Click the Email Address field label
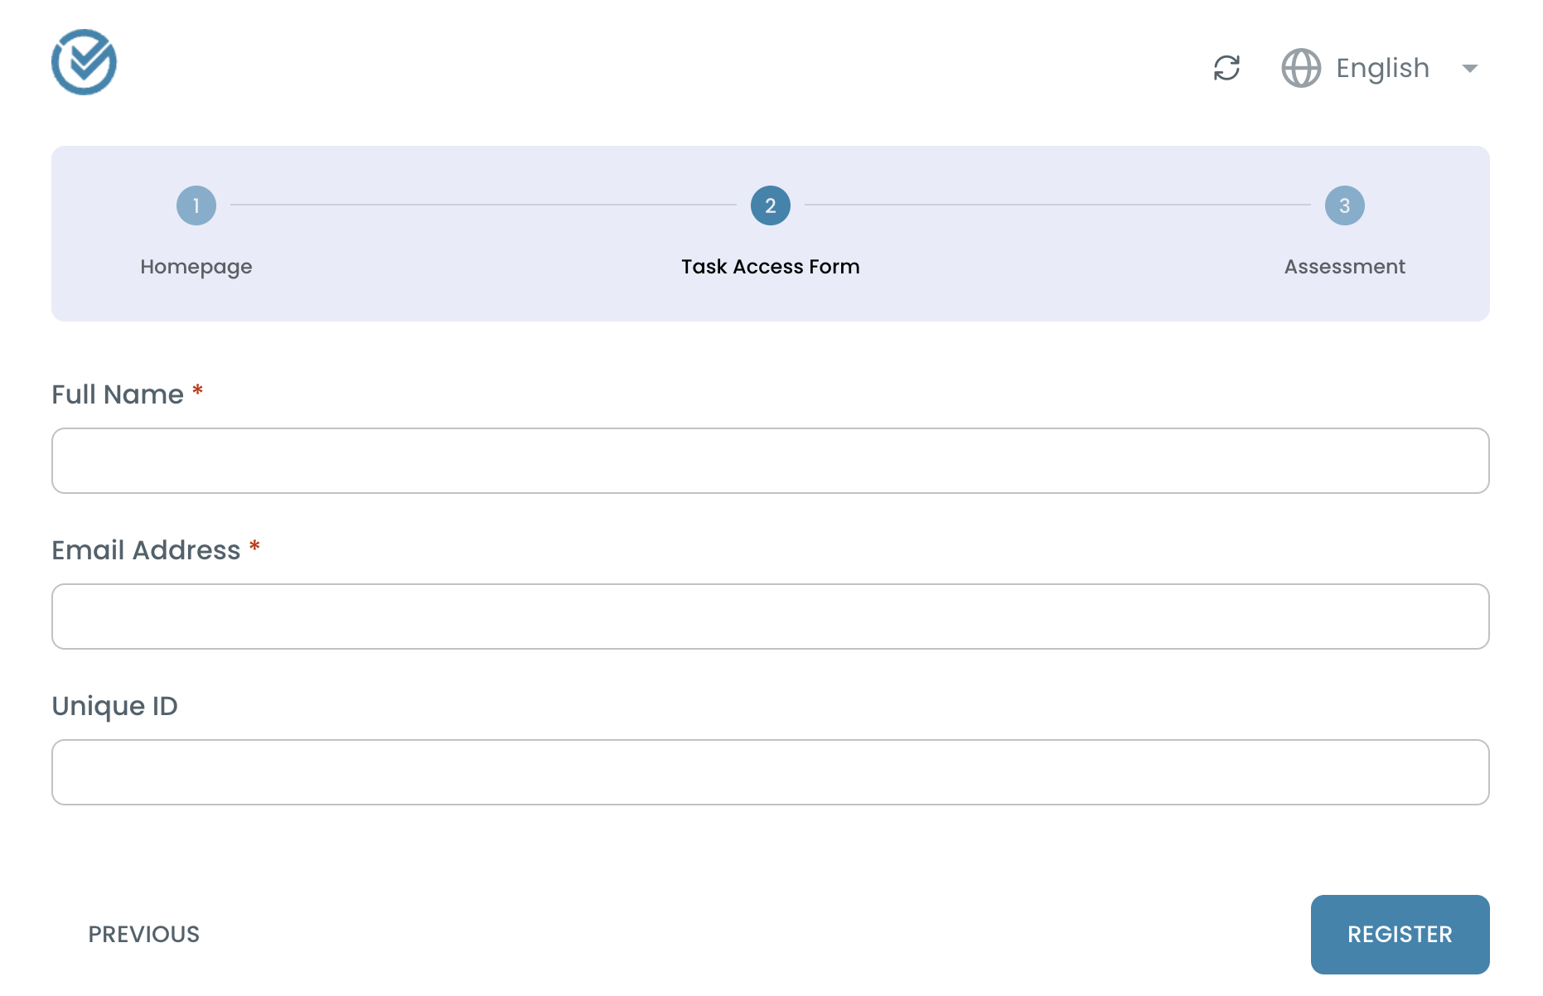The height and width of the screenshot is (996, 1543). [146, 550]
